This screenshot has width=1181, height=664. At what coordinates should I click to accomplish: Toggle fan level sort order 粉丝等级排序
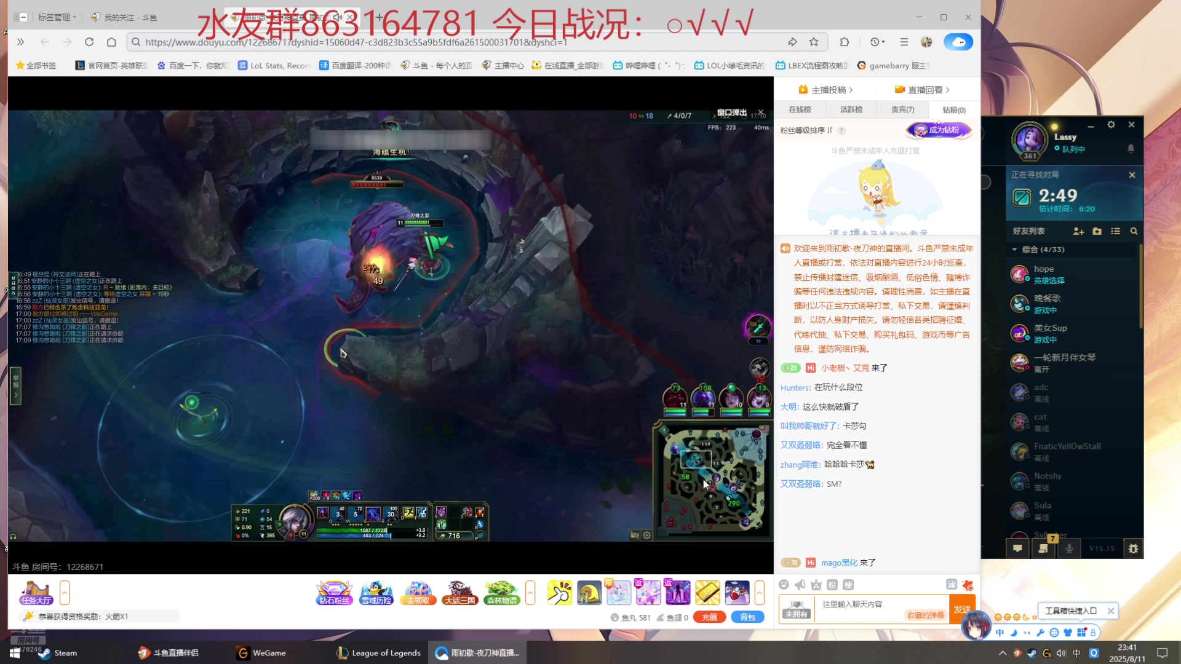pos(806,130)
